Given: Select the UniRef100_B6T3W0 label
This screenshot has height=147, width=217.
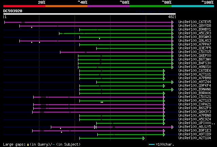Looking at the screenshot, I should (195, 60).
